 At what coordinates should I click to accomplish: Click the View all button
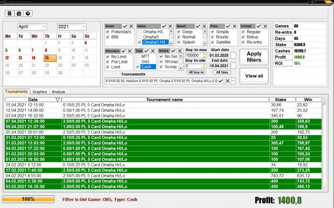pyautogui.click(x=254, y=76)
